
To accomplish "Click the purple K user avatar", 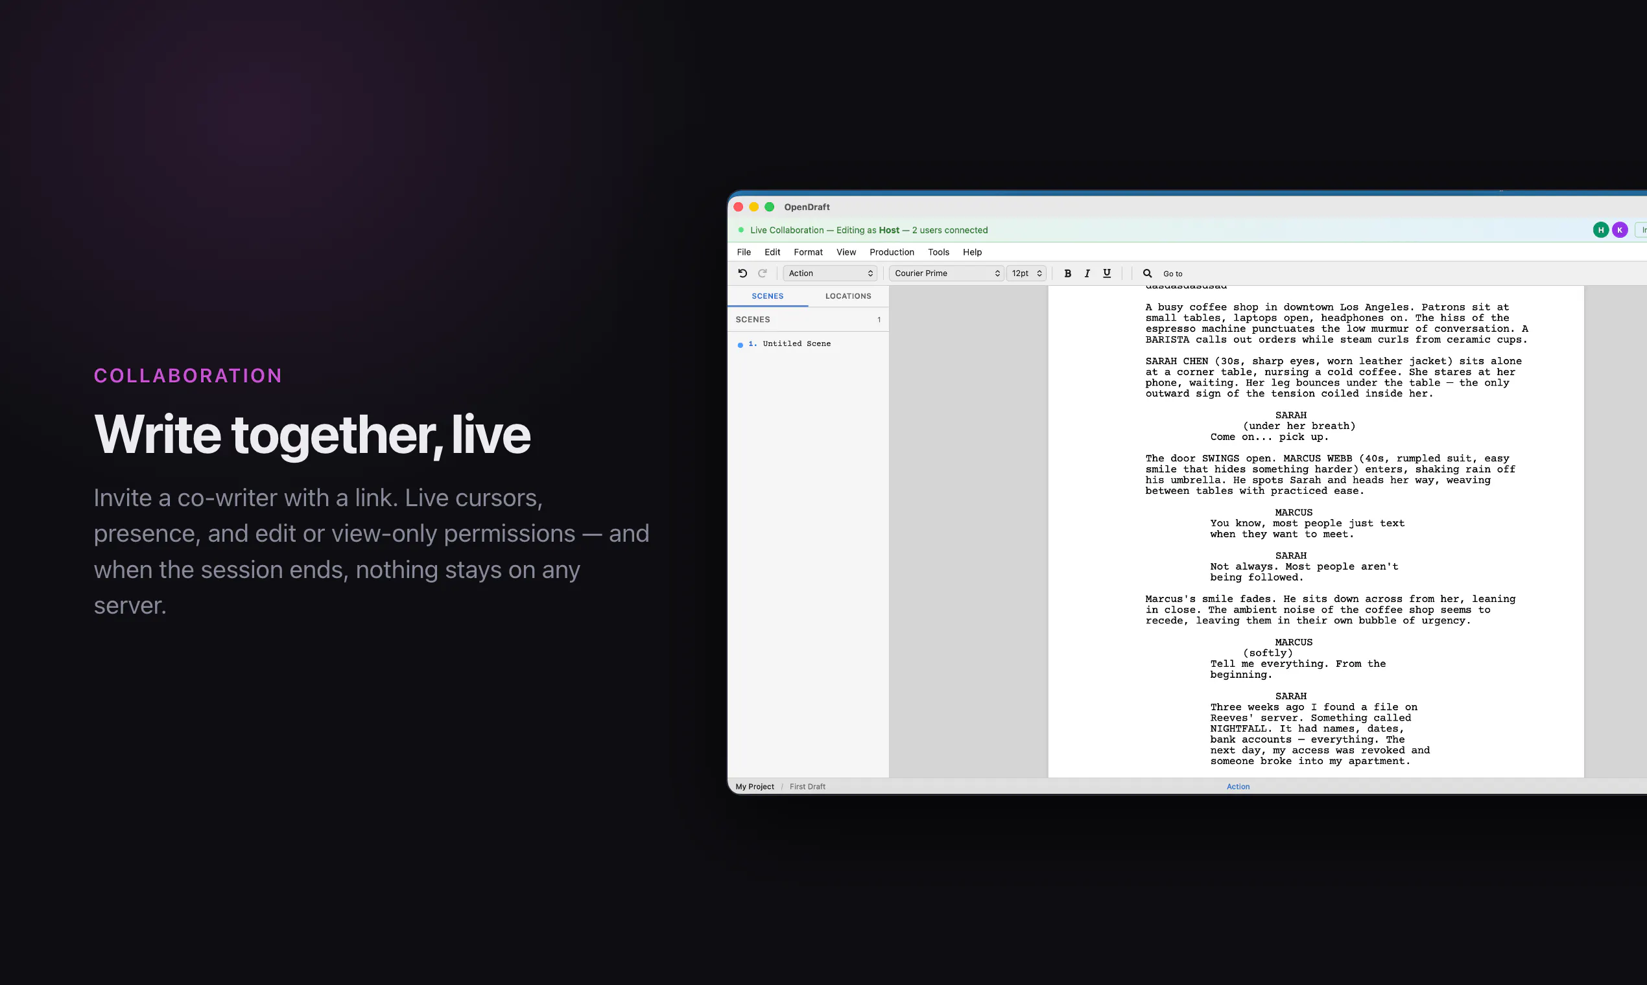I will click(1620, 229).
